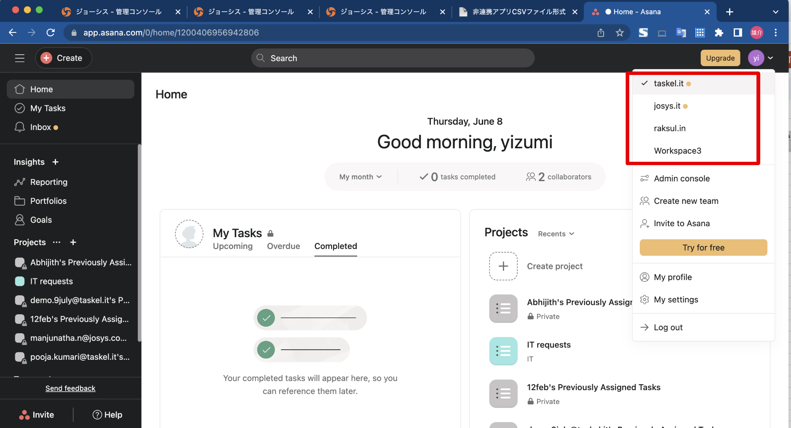Open Portfolios in the sidebar

pos(48,201)
